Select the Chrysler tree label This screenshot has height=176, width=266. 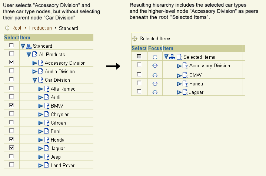pyautogui.click(x=60, y=114)
